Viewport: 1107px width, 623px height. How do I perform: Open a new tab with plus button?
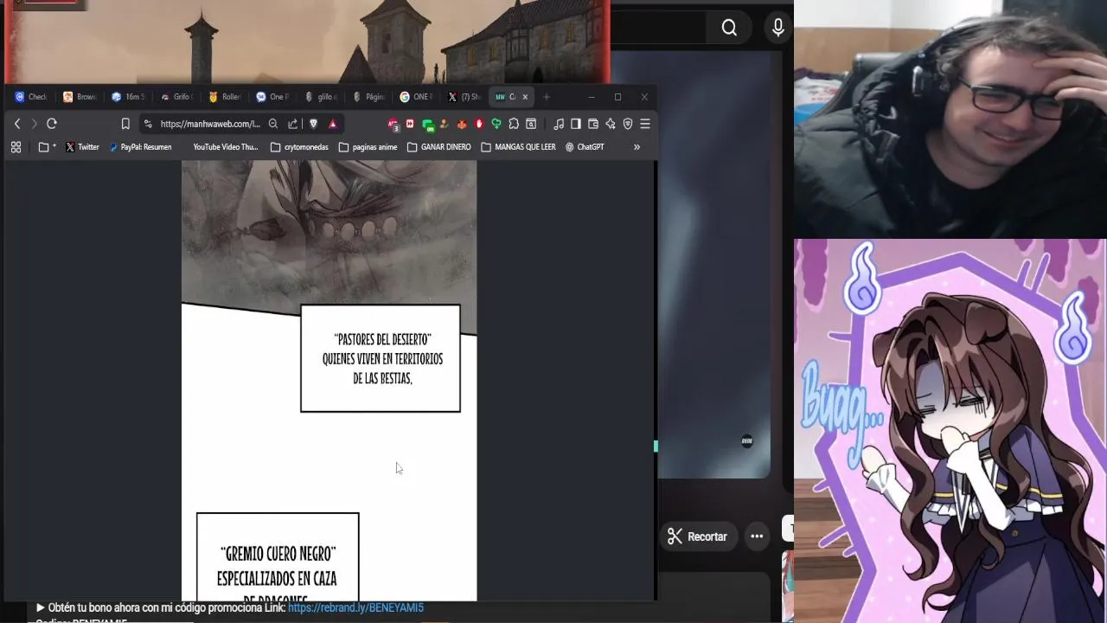coord(547,97)
